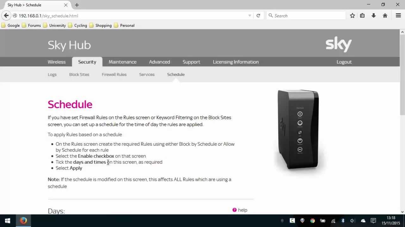Click the help link beside Days

(x=243, y=210)
